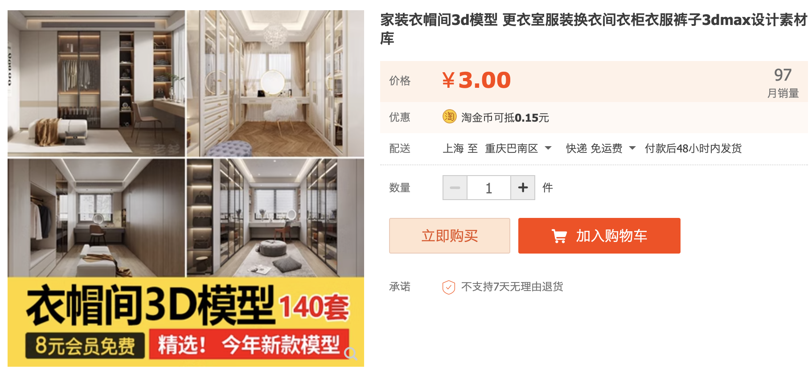Image resolution: width=812 pixels, height=377 pixels.
Task: Click the 淘金币可抵0.15元 discount text
Action: coord(505,118)
